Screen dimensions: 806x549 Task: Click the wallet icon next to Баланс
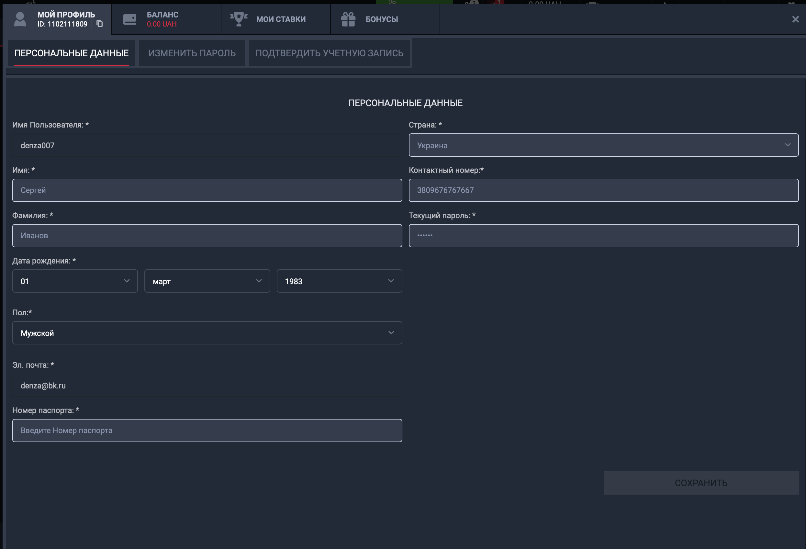129,19
